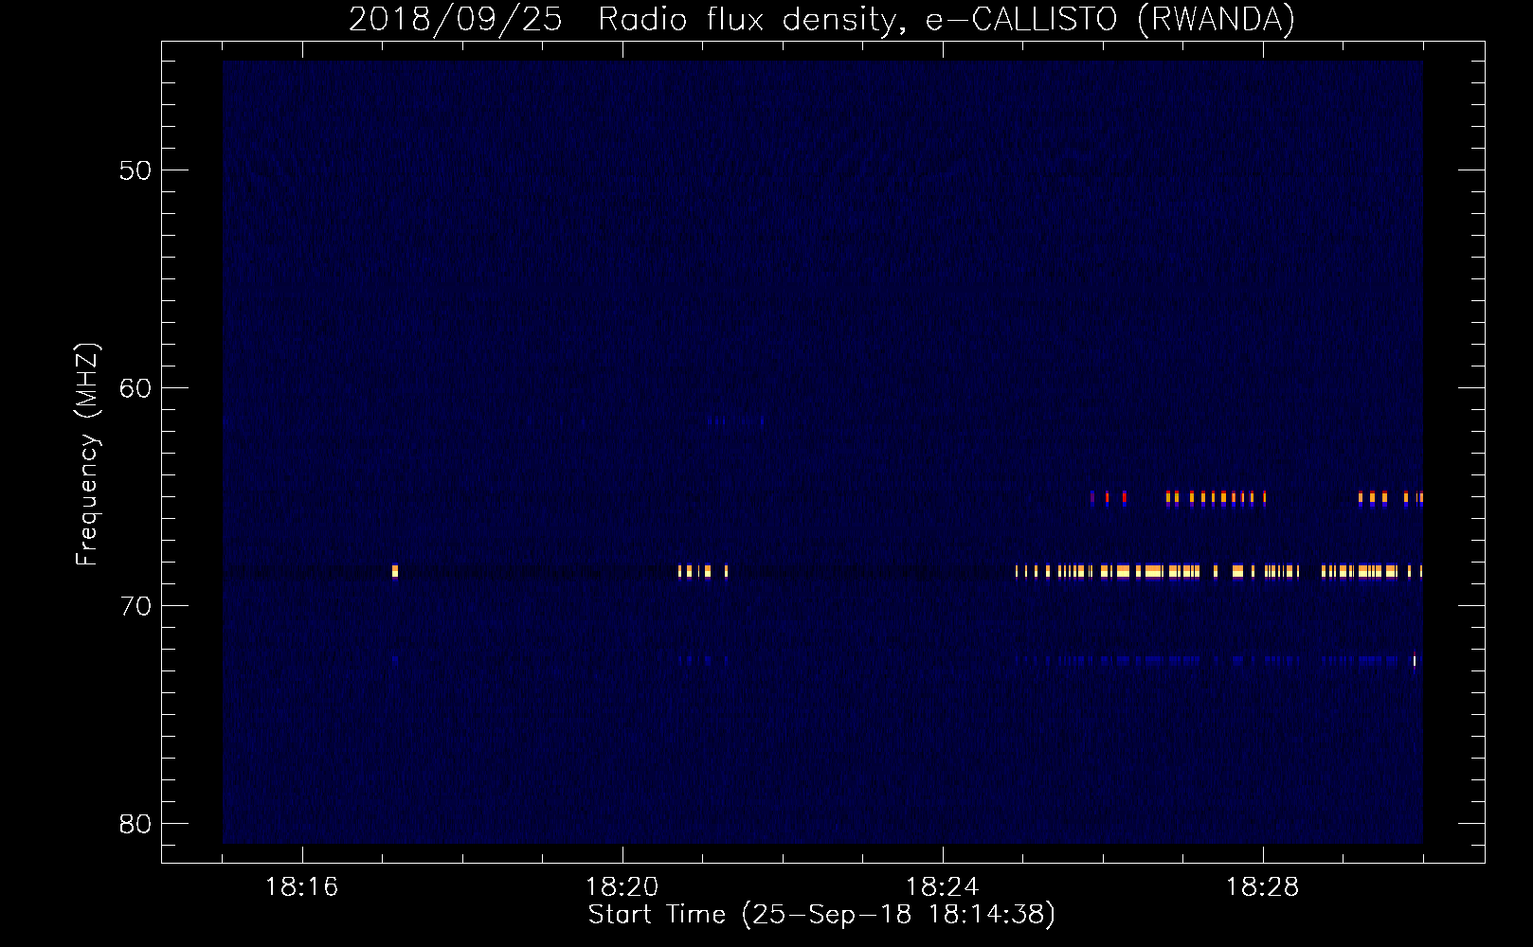The image size is (1533, 947).
Task: Click the 60 frequency axis label
Action: click(x=136, y=388)
